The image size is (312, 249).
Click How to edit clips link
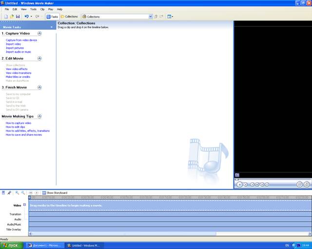tap(15, 127)
